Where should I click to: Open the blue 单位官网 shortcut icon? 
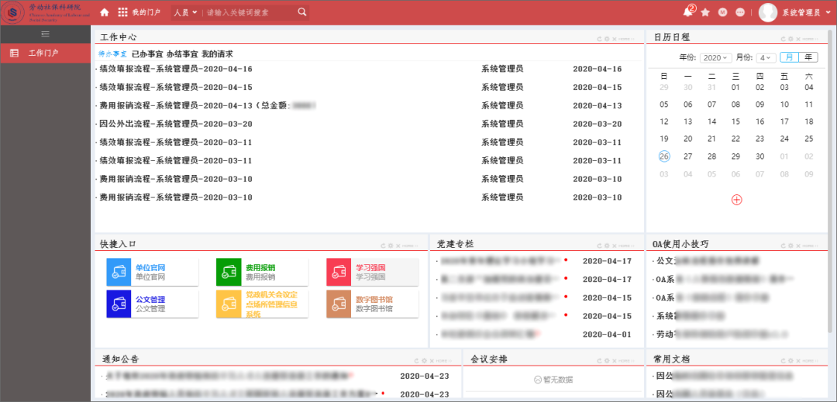tap(119, 271)
